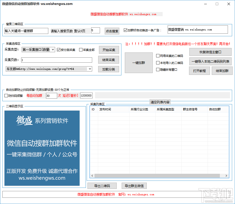Click 一键导入本地二维码到列表 button
This screenshot has width=235, height=204.
tap(210, 61)
